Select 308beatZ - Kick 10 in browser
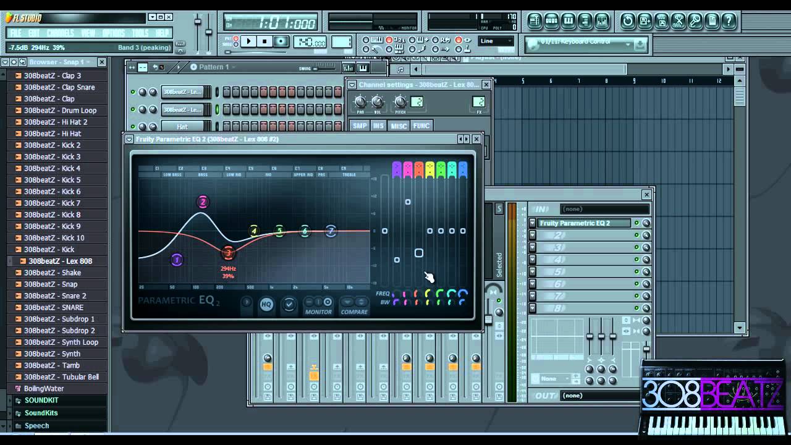791x445 pixels. 54,238
